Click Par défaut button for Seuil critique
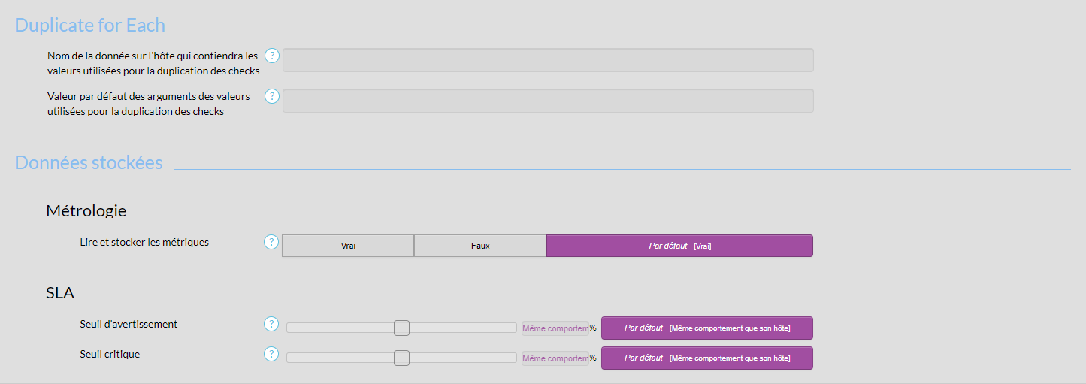 click(706, 358)
